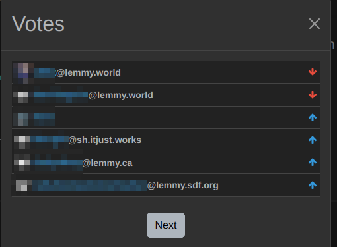
Task: Open the short-named @lemmy.world voter with purple avatar
Action: click(x=77, y=72)
